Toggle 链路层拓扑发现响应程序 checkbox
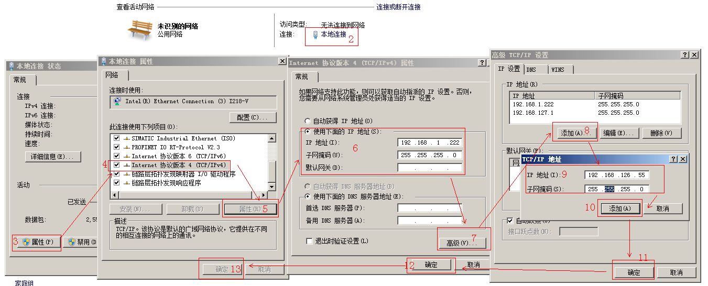This screenshot has height=286, width=708. (116, 183)
